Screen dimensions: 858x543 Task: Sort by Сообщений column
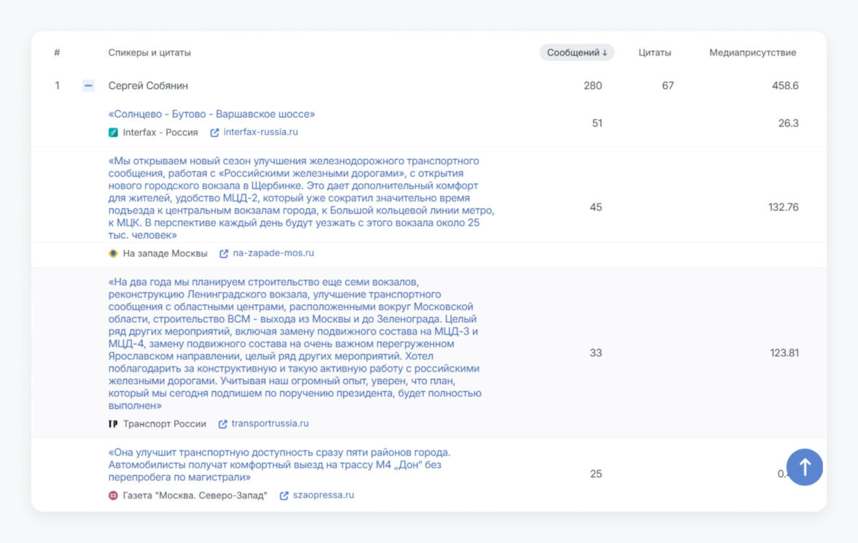(576, 53)
